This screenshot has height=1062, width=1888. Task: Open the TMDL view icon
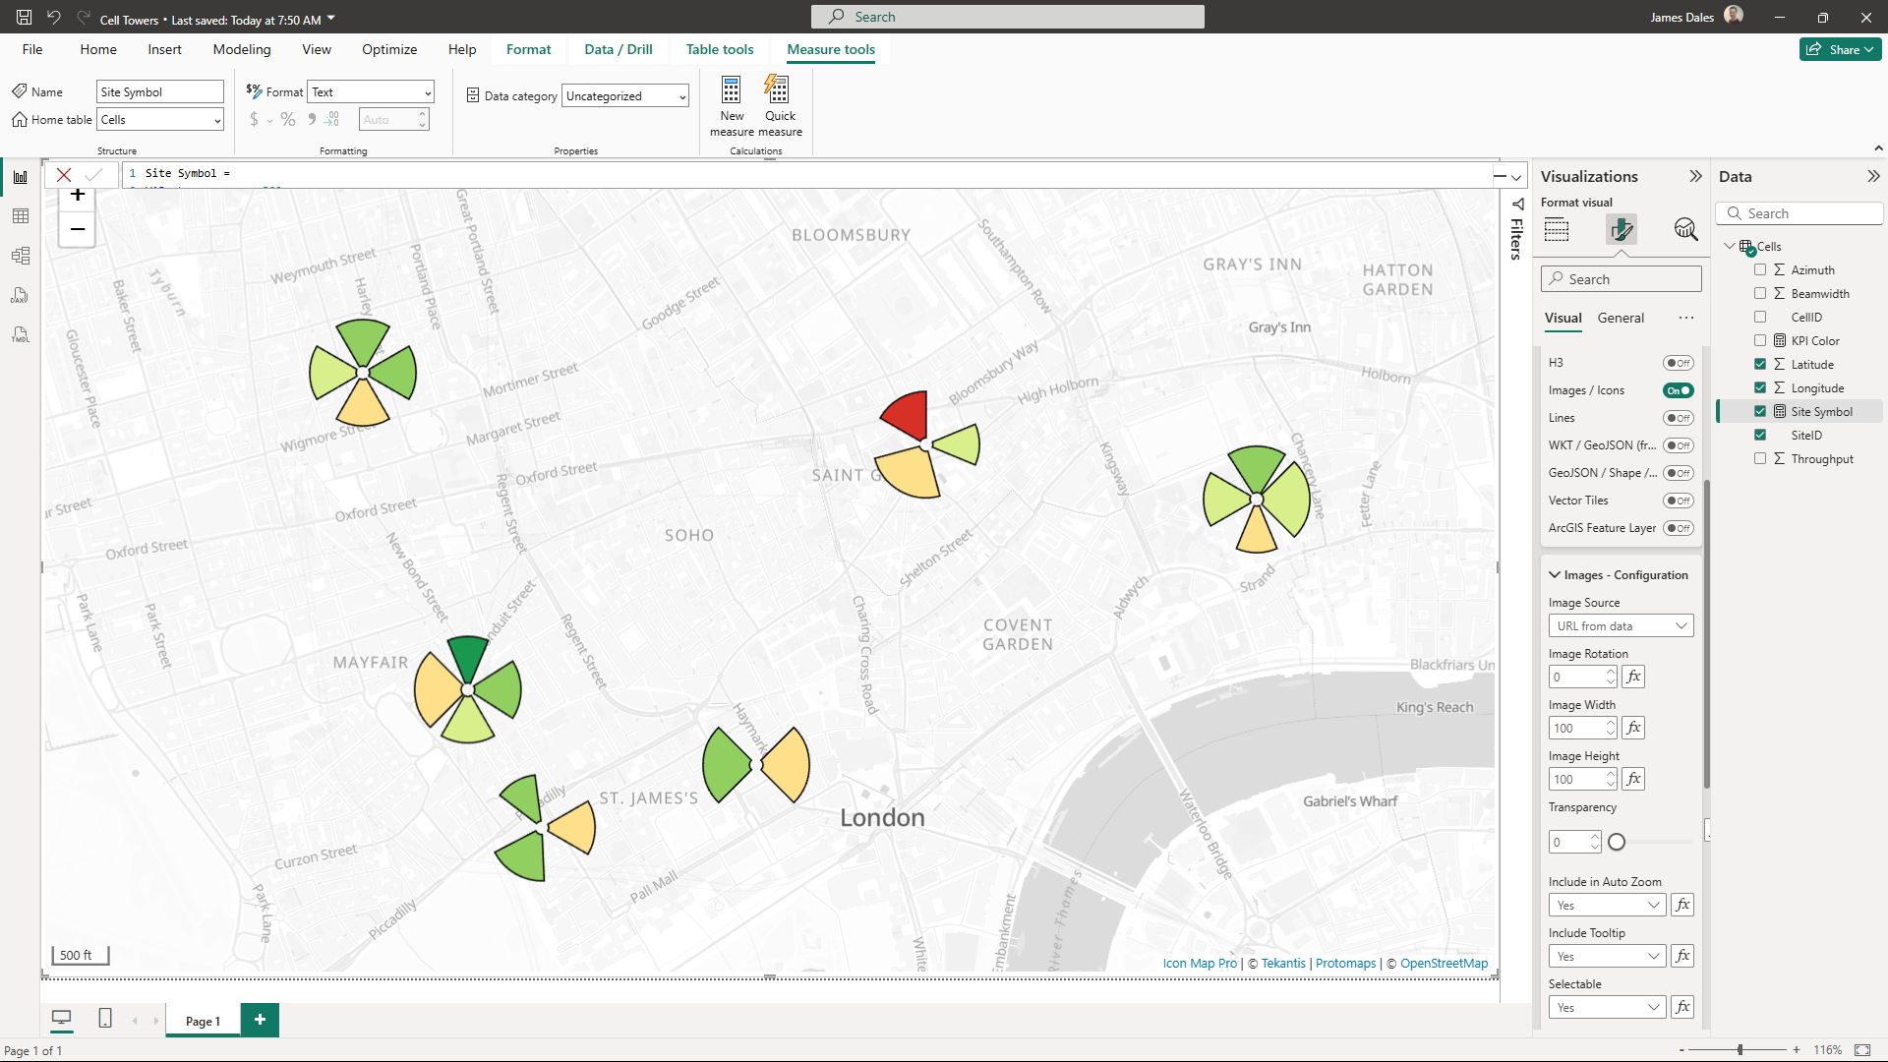pos(20,334)
